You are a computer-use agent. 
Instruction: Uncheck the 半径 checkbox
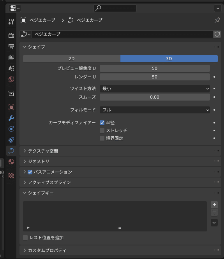102,123
